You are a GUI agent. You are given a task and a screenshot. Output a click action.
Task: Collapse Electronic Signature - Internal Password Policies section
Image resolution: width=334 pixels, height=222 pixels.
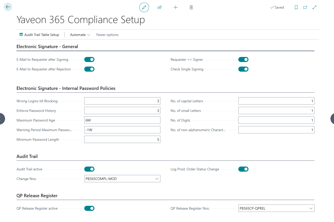point(66,88)
